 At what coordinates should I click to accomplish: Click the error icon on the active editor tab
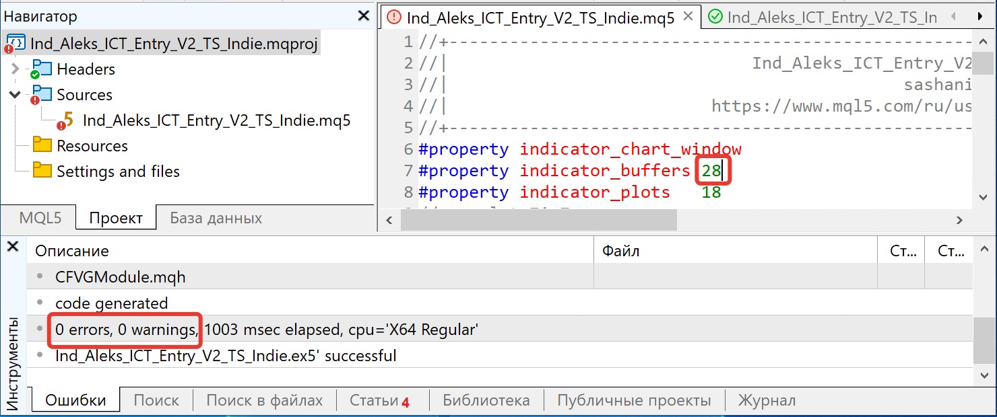tap(394, 17)
